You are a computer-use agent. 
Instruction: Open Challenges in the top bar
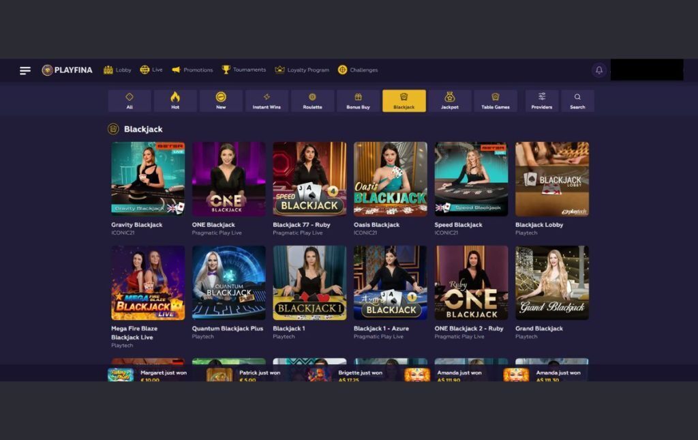coord(358,70)
